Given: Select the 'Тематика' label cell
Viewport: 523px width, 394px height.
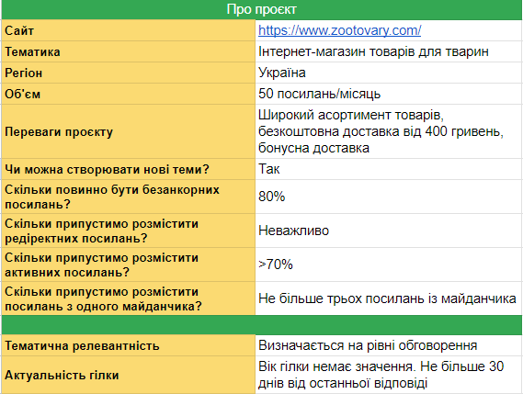Looking at the screenshot, I should 129,51.
